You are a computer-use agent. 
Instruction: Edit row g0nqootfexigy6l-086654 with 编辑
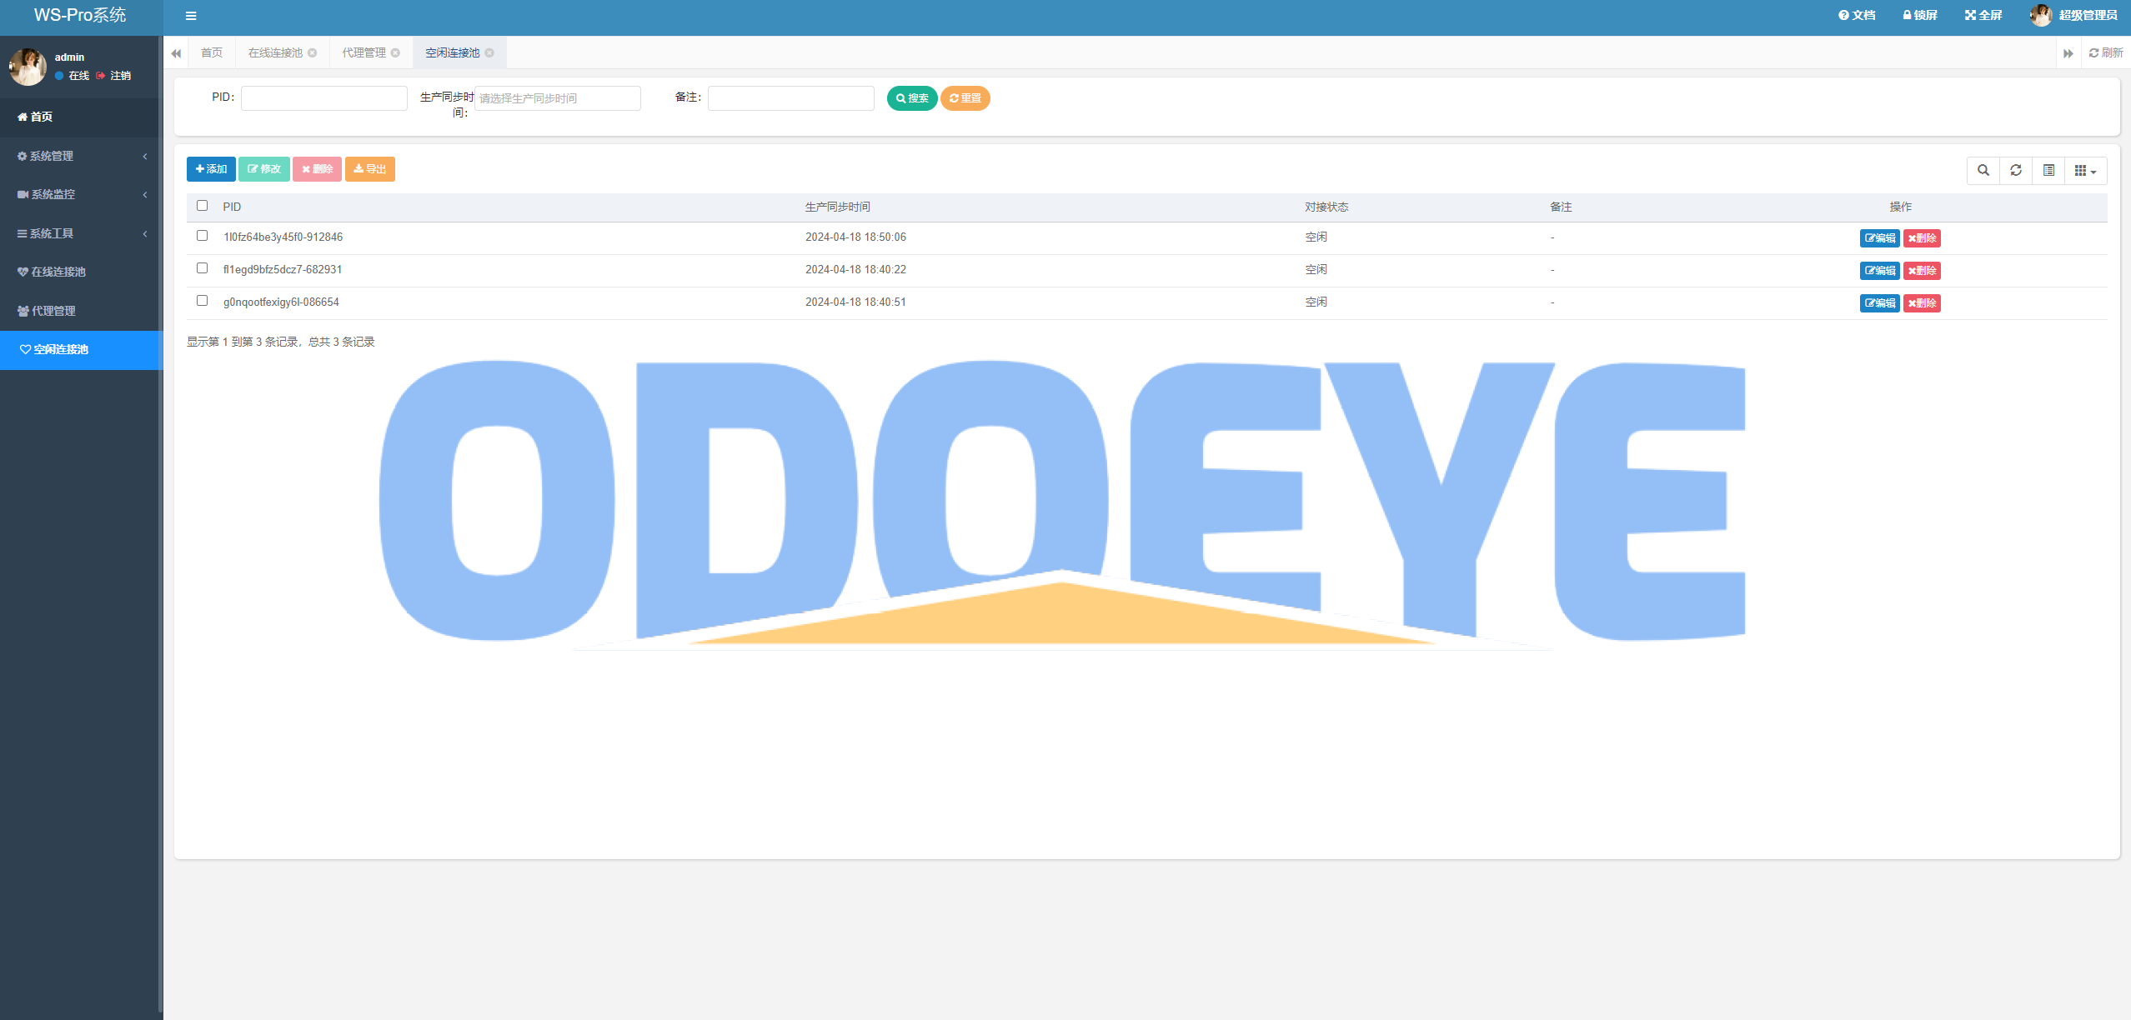click(1879, 303)
